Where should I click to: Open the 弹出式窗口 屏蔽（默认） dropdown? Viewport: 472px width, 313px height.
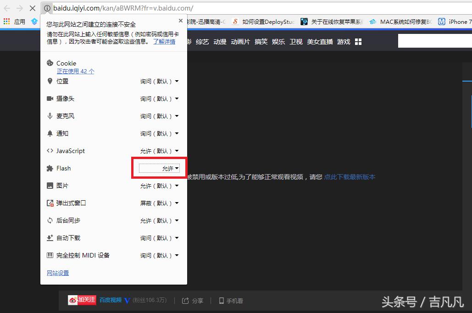click(x=160, y=203)
